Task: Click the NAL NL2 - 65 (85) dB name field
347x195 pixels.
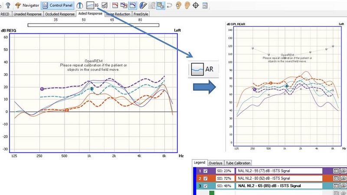Action: pyautogui.click(x=279, y=186)
